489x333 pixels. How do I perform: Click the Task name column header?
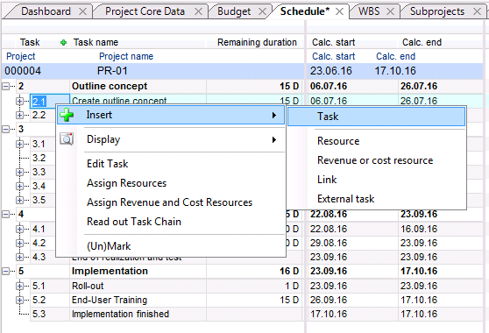click(96, 42)
